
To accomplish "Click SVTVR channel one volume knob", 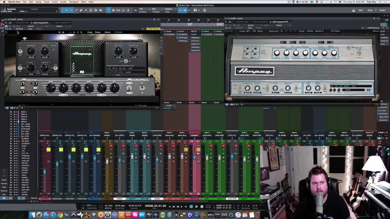I will click(x=277, y=53).
